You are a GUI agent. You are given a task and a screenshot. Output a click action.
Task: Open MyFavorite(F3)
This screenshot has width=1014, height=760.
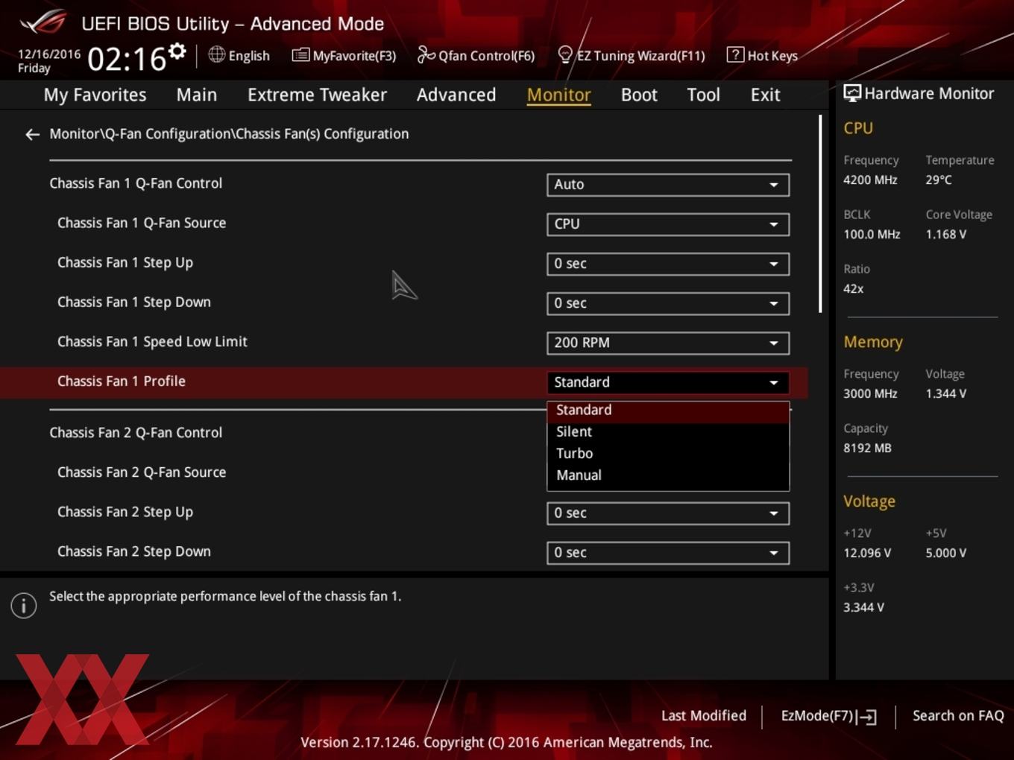click(344, 55)
